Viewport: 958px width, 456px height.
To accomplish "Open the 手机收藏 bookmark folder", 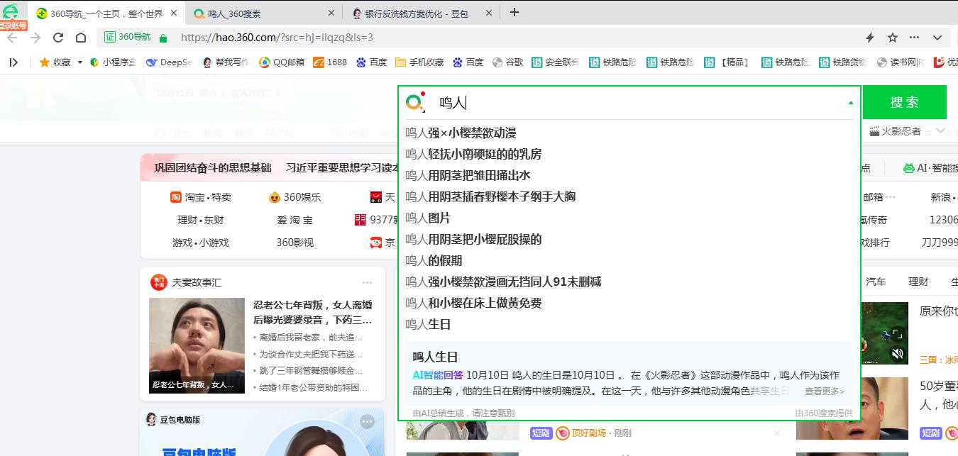I will (x=419, y=62).
